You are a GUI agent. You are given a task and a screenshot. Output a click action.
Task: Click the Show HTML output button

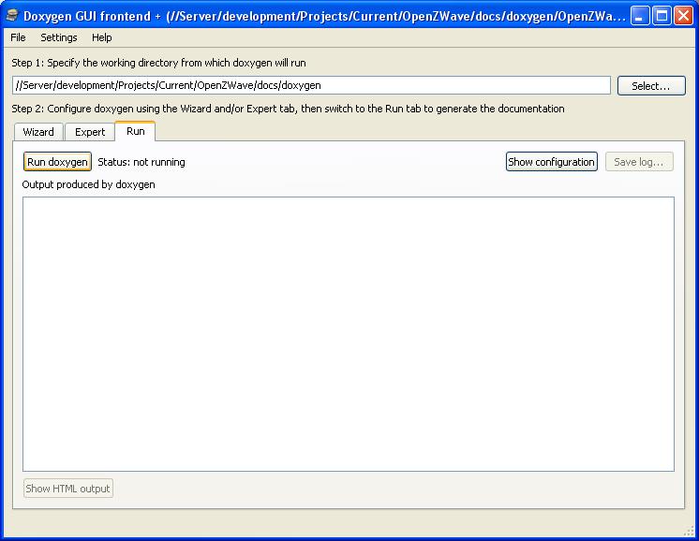click(67, 489)
